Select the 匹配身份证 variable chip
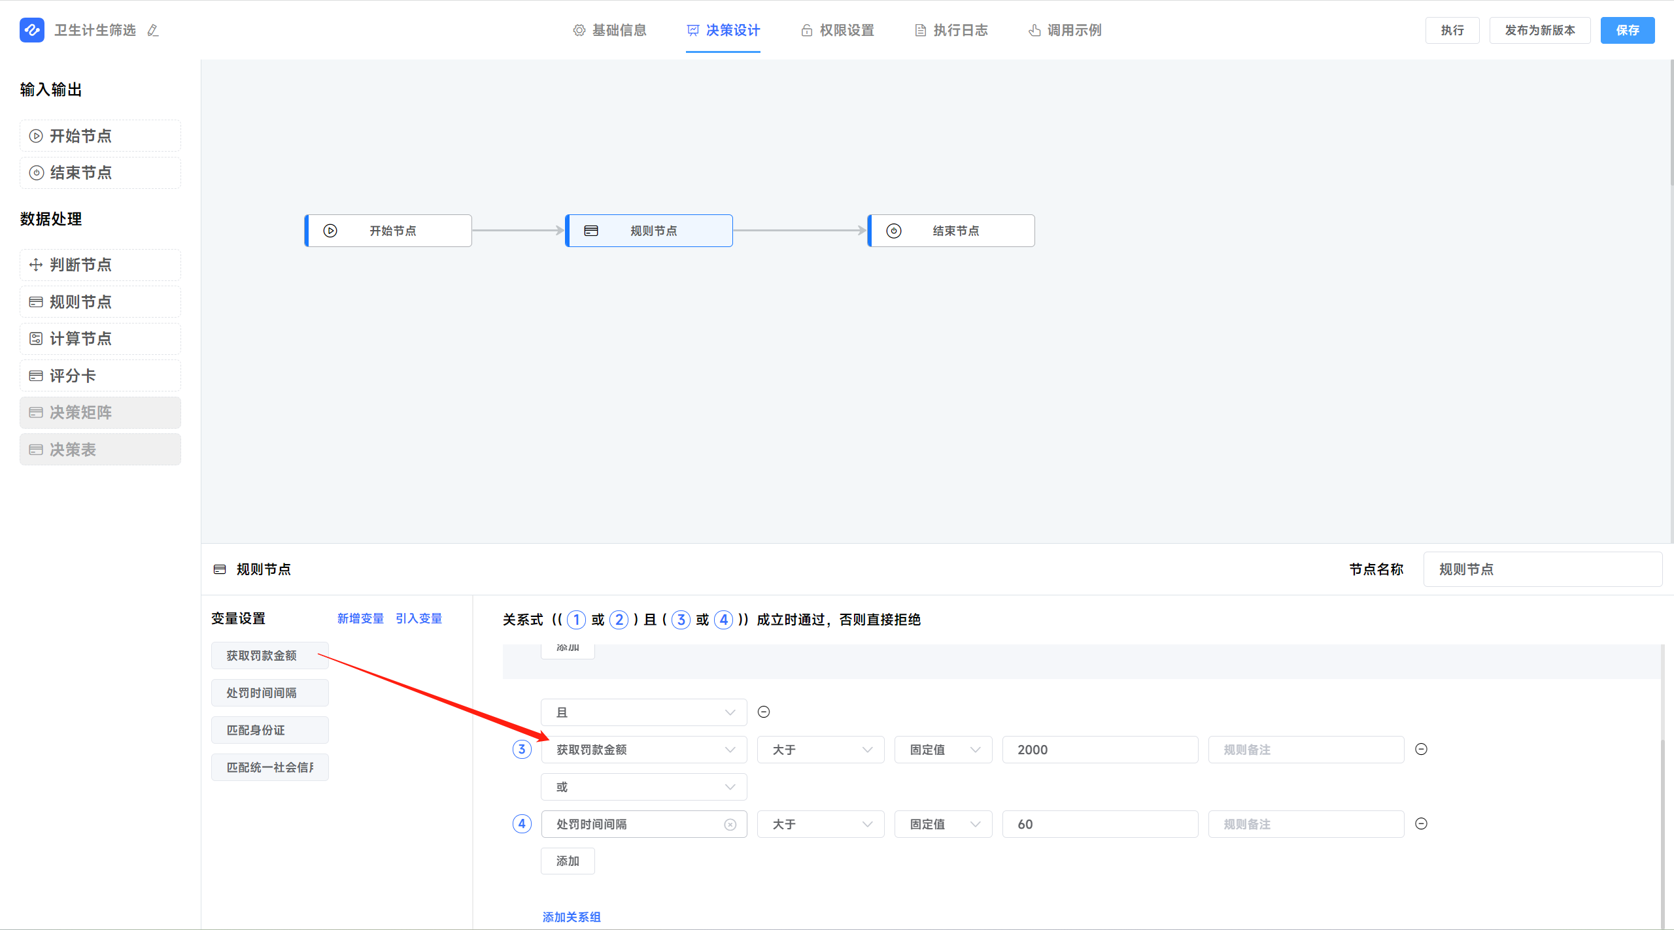 [269, 730]
